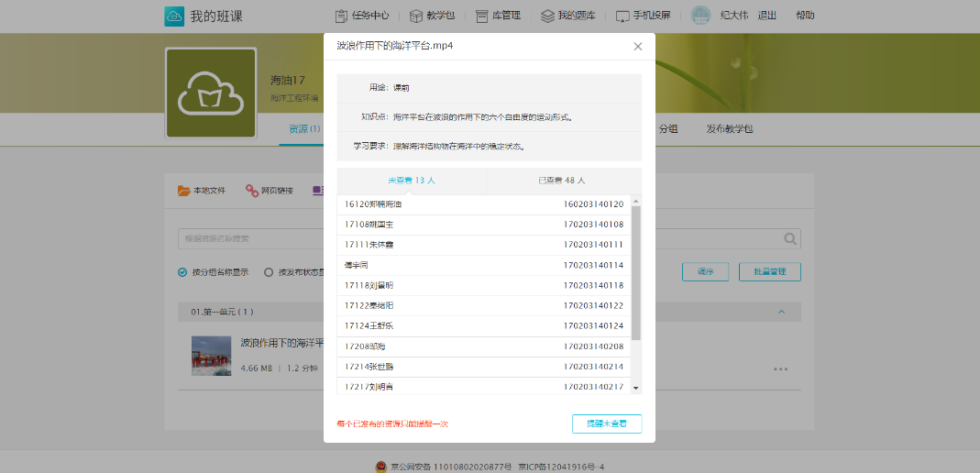Select 按发布状态显示 radio button
Image resolution: width=980 pixels, height=473 pixels.
coord(269,272)
